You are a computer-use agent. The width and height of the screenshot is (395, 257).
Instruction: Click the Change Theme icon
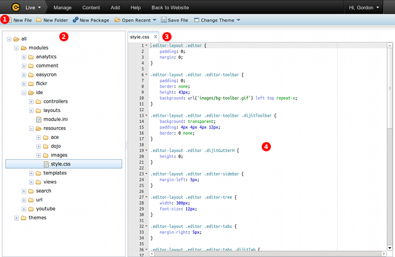pos(197,20)
